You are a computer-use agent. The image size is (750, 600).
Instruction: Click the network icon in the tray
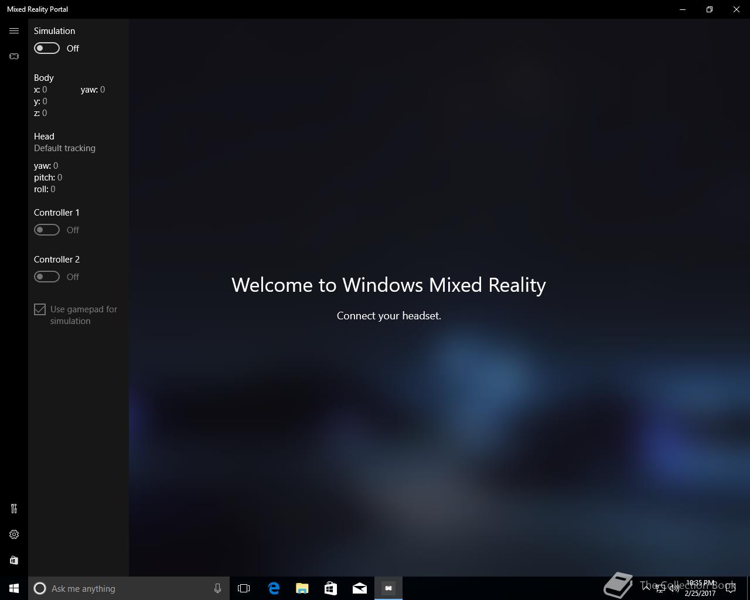tap(660, 588)
